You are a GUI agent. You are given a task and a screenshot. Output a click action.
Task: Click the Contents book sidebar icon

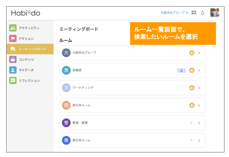13,59
